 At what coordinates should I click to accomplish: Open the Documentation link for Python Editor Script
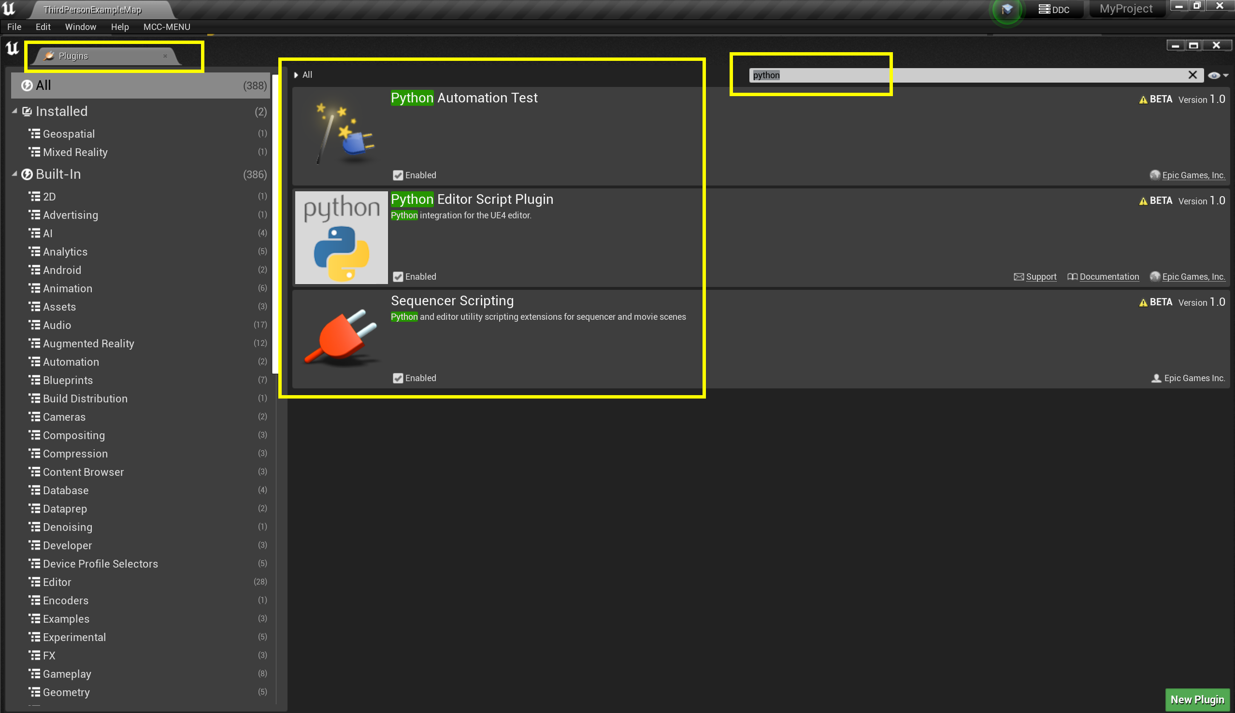click(x=1109, y=277)
